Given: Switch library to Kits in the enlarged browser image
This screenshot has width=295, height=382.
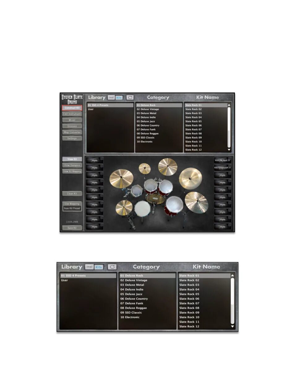Looking at the screenshot, I should pyautogui.click(x=99, y=267).
